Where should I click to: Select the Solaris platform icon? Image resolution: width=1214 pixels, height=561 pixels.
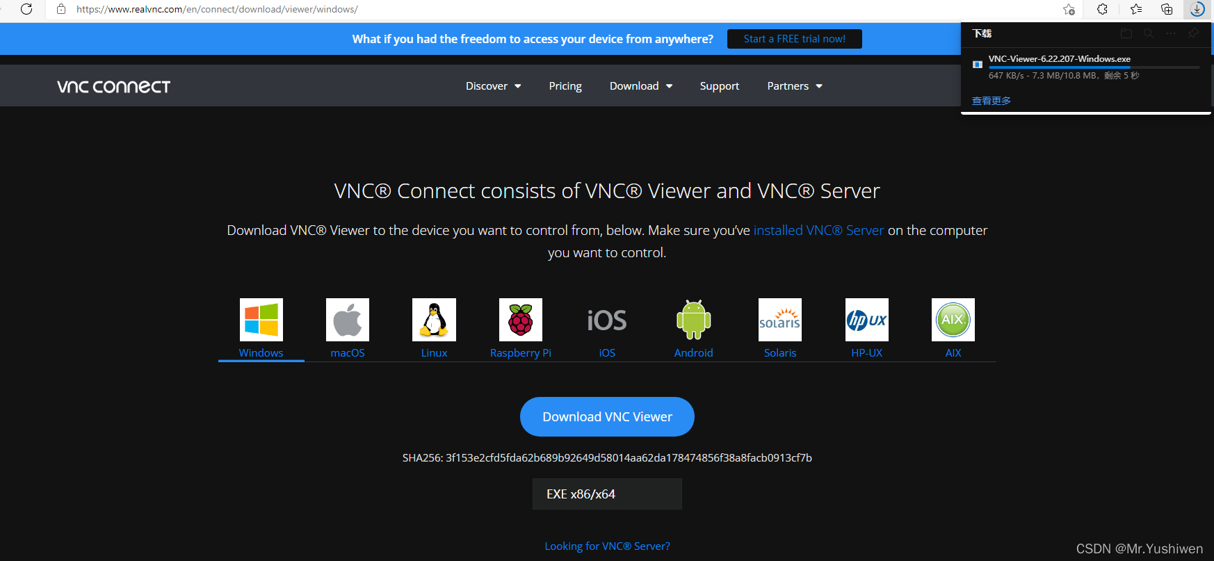point(779,320)
